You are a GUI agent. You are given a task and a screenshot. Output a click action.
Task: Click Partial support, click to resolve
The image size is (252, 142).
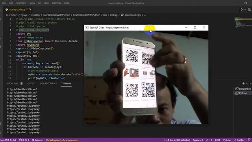click(x=62, y=140)
